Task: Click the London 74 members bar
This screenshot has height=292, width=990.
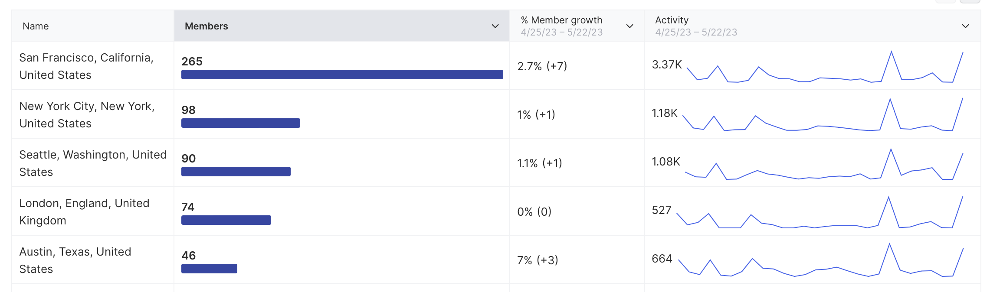Action: (x=226, y=220)
